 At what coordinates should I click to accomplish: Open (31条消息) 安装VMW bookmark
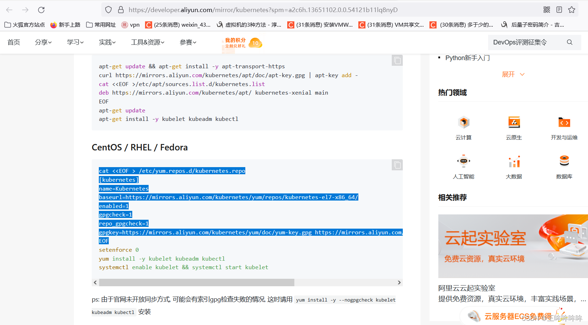coord(320,25)
